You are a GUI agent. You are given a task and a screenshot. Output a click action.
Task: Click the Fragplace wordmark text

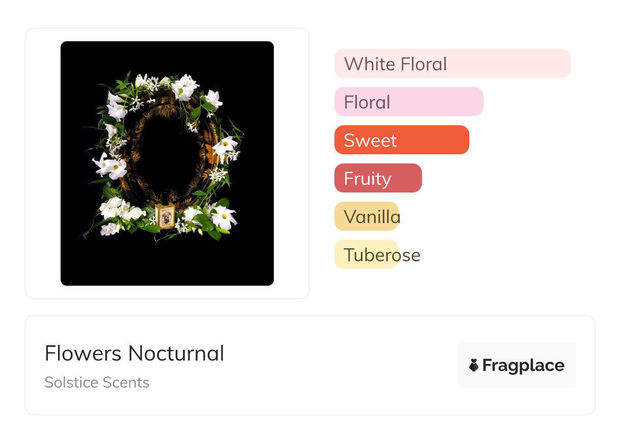(x=523, y=365)
